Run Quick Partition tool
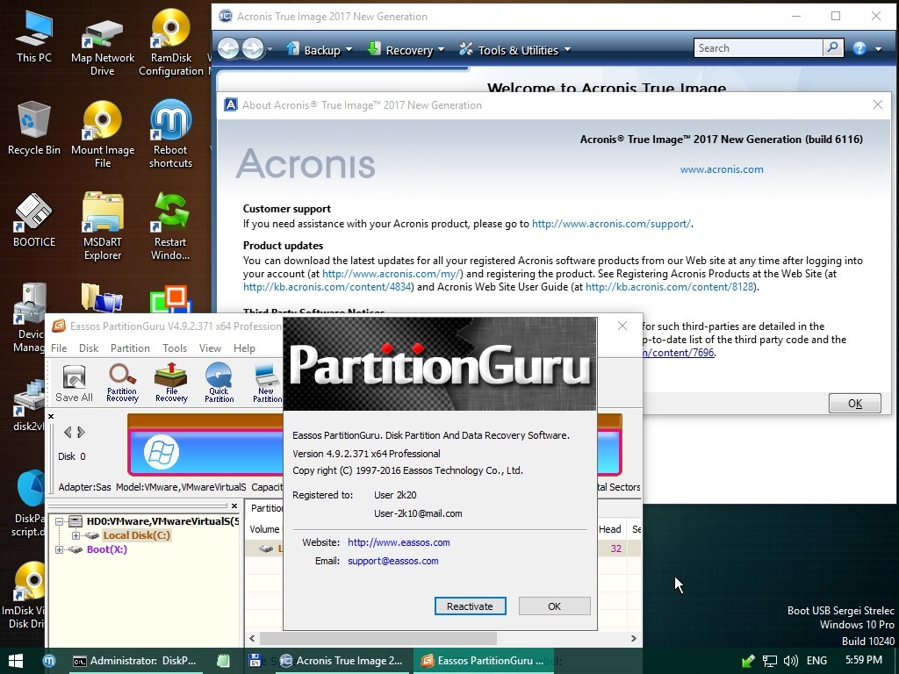The image size is (899, 674). pyautogui.click(x=219, y=384)
